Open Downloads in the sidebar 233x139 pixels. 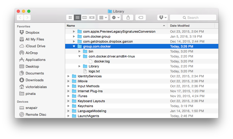pos(34,80)
